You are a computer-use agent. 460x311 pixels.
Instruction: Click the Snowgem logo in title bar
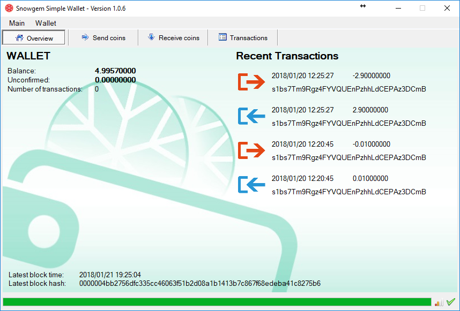[x=9, y=8]
